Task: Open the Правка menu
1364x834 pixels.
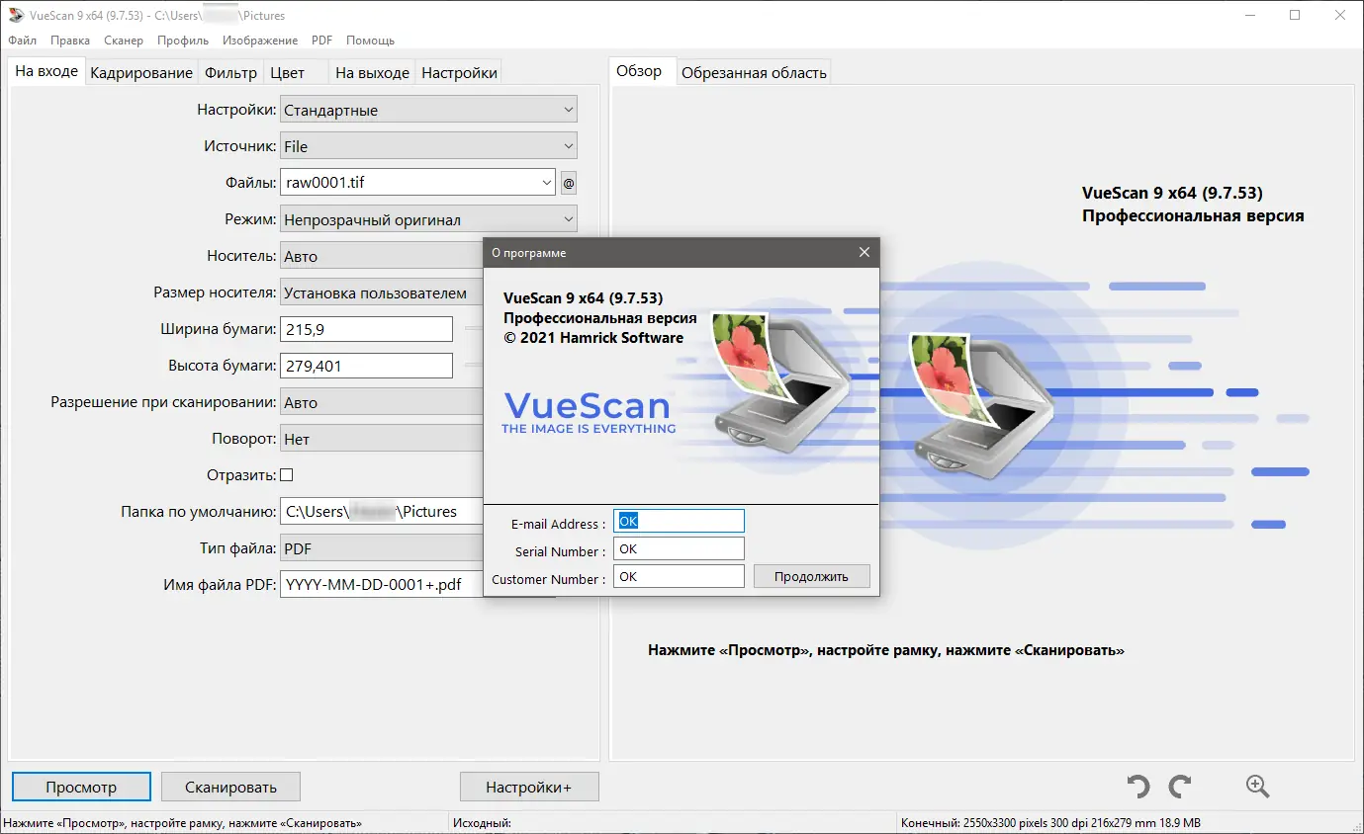Action: point(70,41)
